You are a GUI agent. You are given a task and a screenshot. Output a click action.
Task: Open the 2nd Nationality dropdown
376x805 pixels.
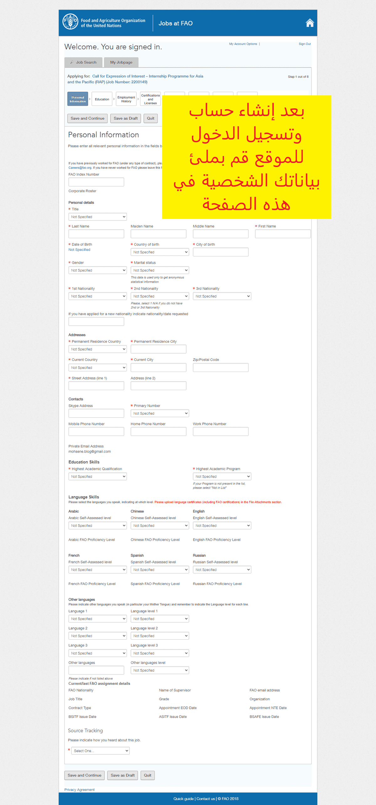click(160, 296)
